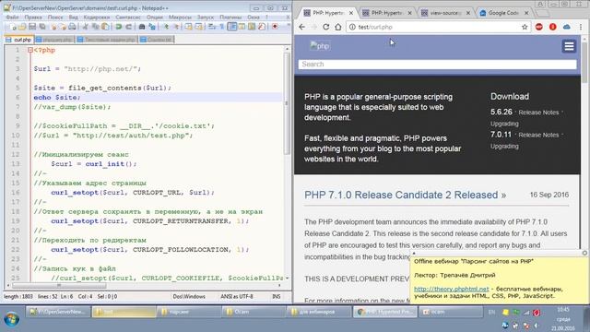This screenshot has width=590, height=332.
Task: Zoom in using the Notepad++ toolbar
Action: click(x=166, y=27)
